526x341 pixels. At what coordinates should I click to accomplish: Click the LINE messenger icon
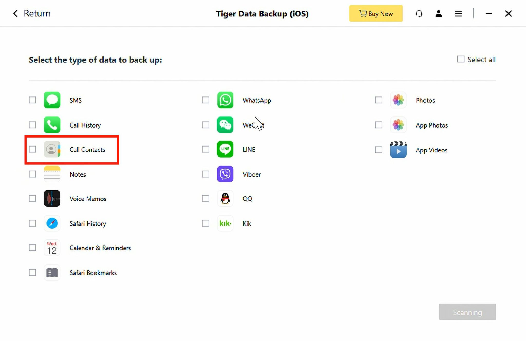[225, 149]
